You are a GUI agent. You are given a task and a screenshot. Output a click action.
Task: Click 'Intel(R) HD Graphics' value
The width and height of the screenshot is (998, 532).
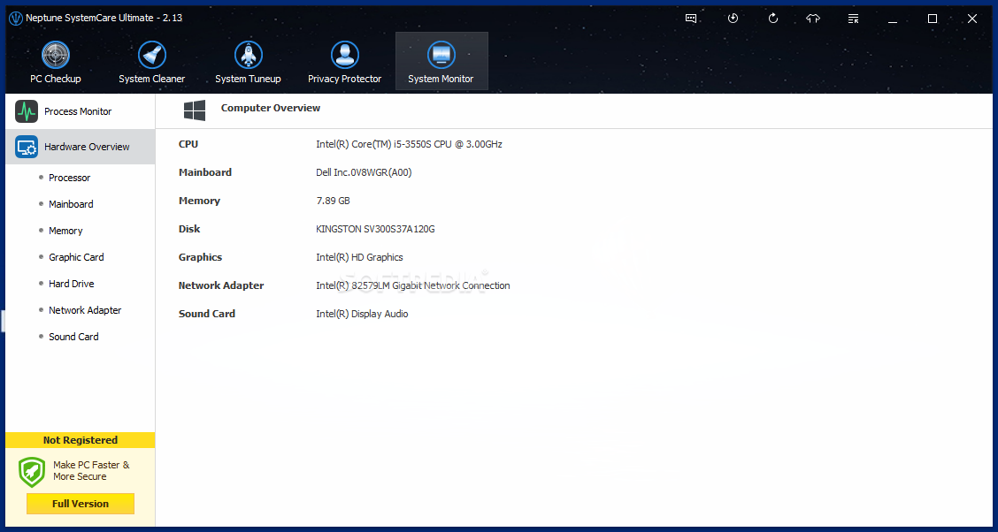359,257
